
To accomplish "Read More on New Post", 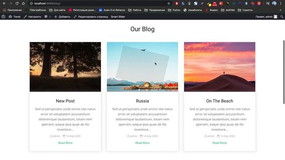I will (65, 143).
